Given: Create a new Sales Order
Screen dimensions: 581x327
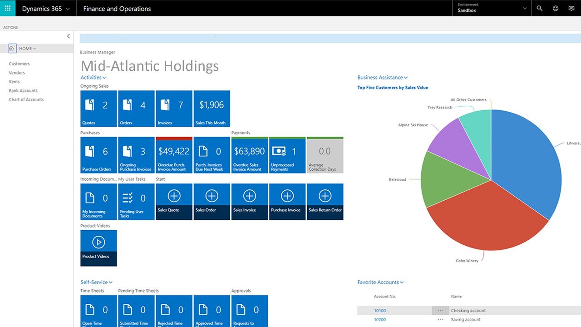Looking at the screenshot, I should point(212,202).
